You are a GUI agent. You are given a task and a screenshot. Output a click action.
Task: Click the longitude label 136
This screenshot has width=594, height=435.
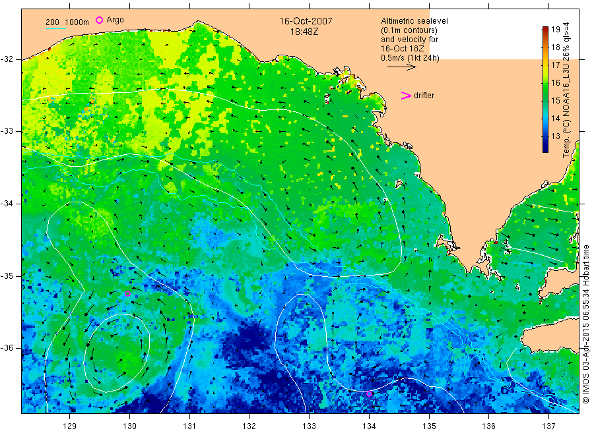pos(488,426)
